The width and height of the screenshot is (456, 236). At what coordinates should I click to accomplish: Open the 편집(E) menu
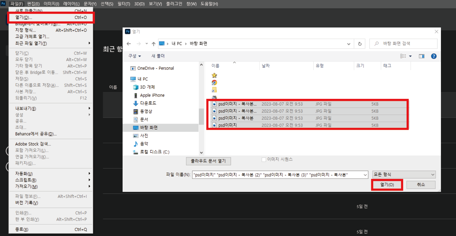click(x=33, y=4)
